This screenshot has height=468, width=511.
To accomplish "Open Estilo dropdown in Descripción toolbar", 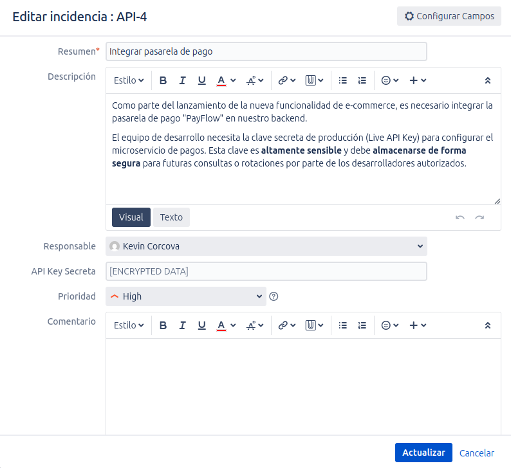I will point(129,80).
